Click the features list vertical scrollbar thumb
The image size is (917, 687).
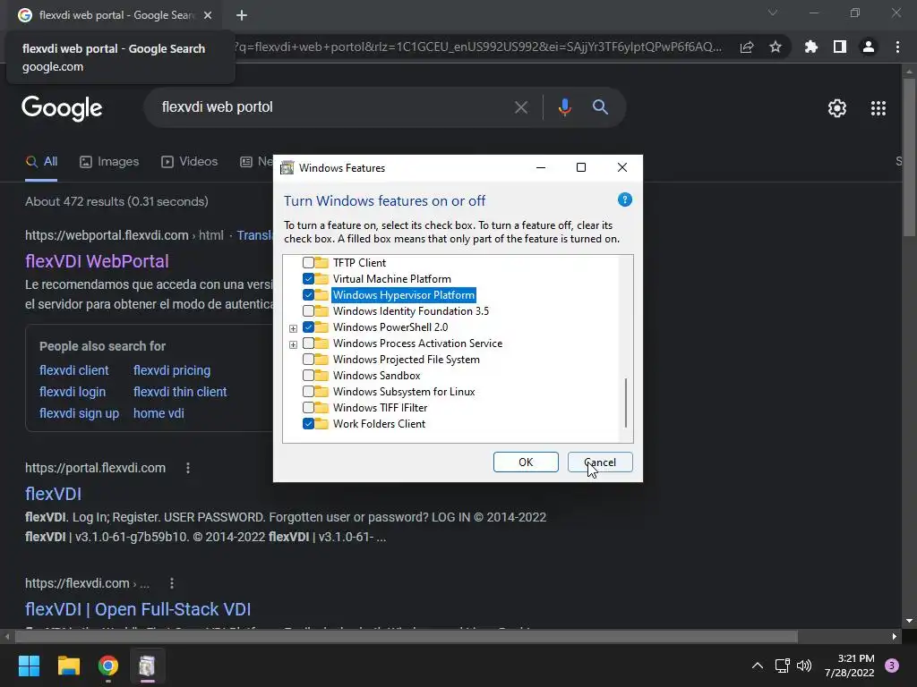point(626,403)
